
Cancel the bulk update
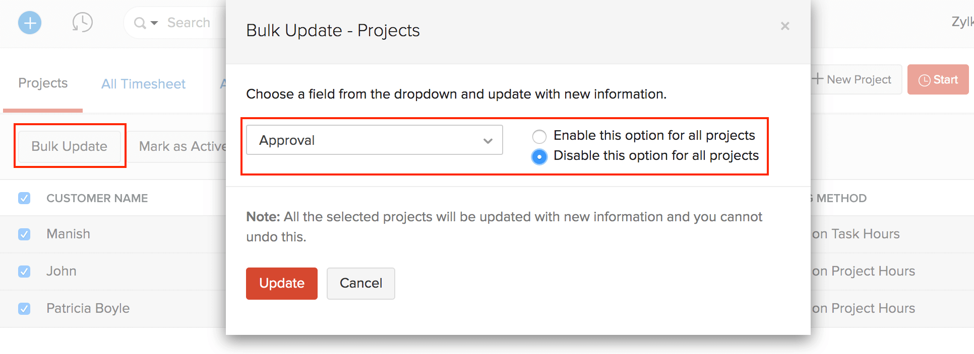360,283
